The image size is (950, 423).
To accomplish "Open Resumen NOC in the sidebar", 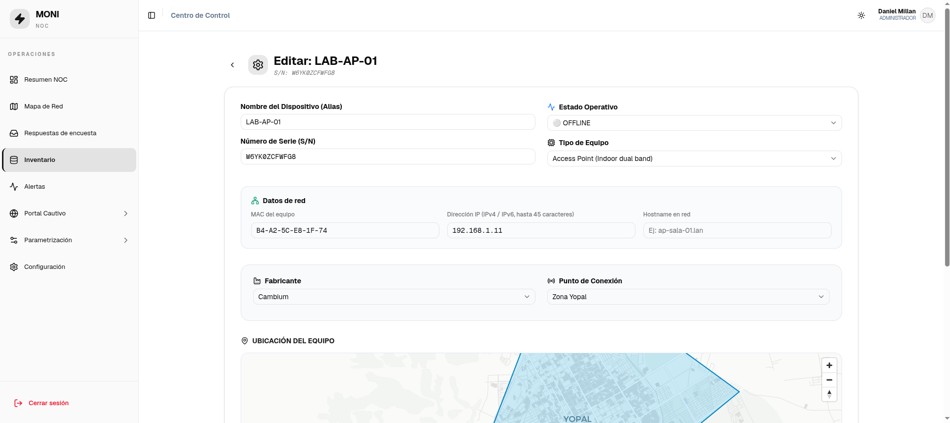I will [x=69, y=80].
